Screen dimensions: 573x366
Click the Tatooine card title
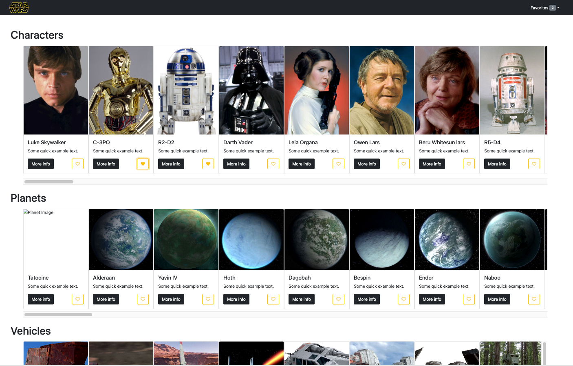pos(38,278)
